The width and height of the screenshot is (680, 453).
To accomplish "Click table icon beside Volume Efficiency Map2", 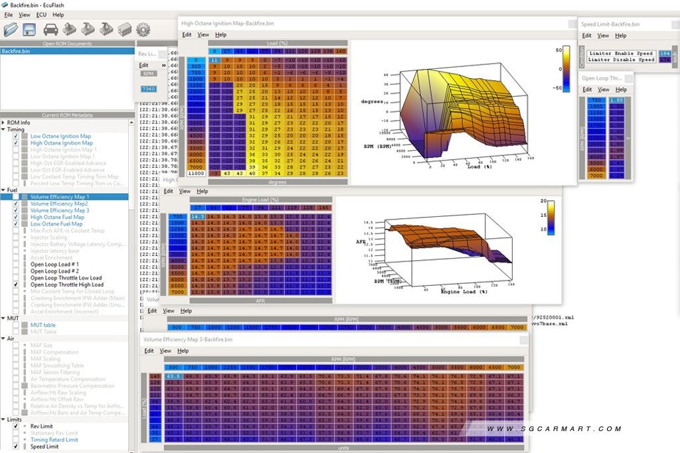I will coord(25,204).
